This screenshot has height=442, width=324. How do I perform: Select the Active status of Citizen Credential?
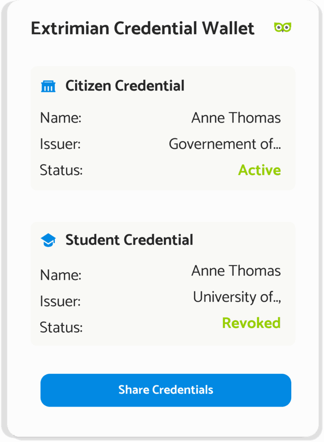pos(259,170)
